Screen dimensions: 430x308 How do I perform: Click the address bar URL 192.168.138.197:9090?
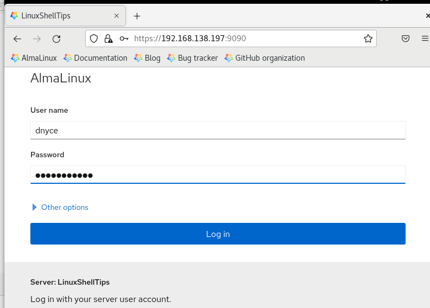190,39
